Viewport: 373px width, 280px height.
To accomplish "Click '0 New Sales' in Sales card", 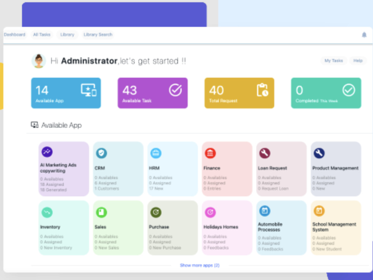I will 107,248.
